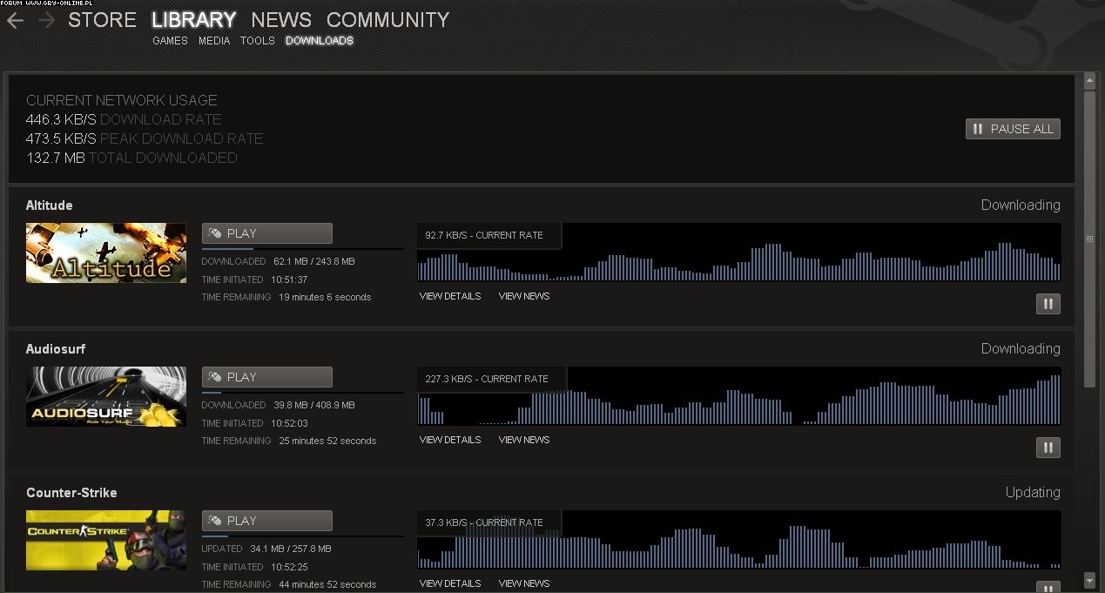
Task: Click the scrollbar down arrow
Action: click(x=1089, y=579)
